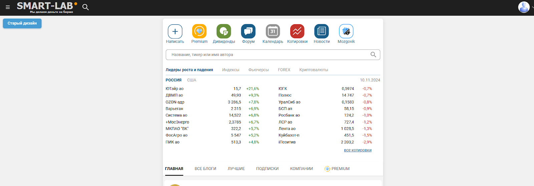Open the +МосЭнерго quote
Image resolution: width=534 pixels, height=186 pixels.
click(x=177, y=122)
